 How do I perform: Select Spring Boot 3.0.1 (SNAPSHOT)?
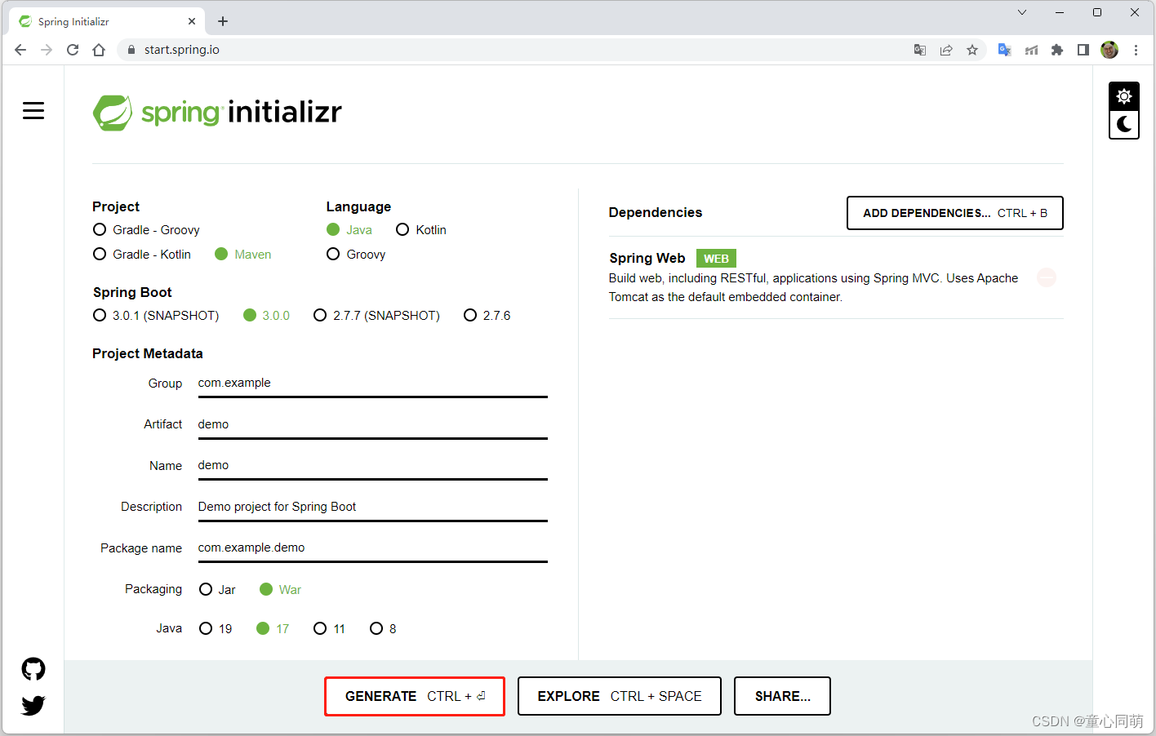point(156,316)
